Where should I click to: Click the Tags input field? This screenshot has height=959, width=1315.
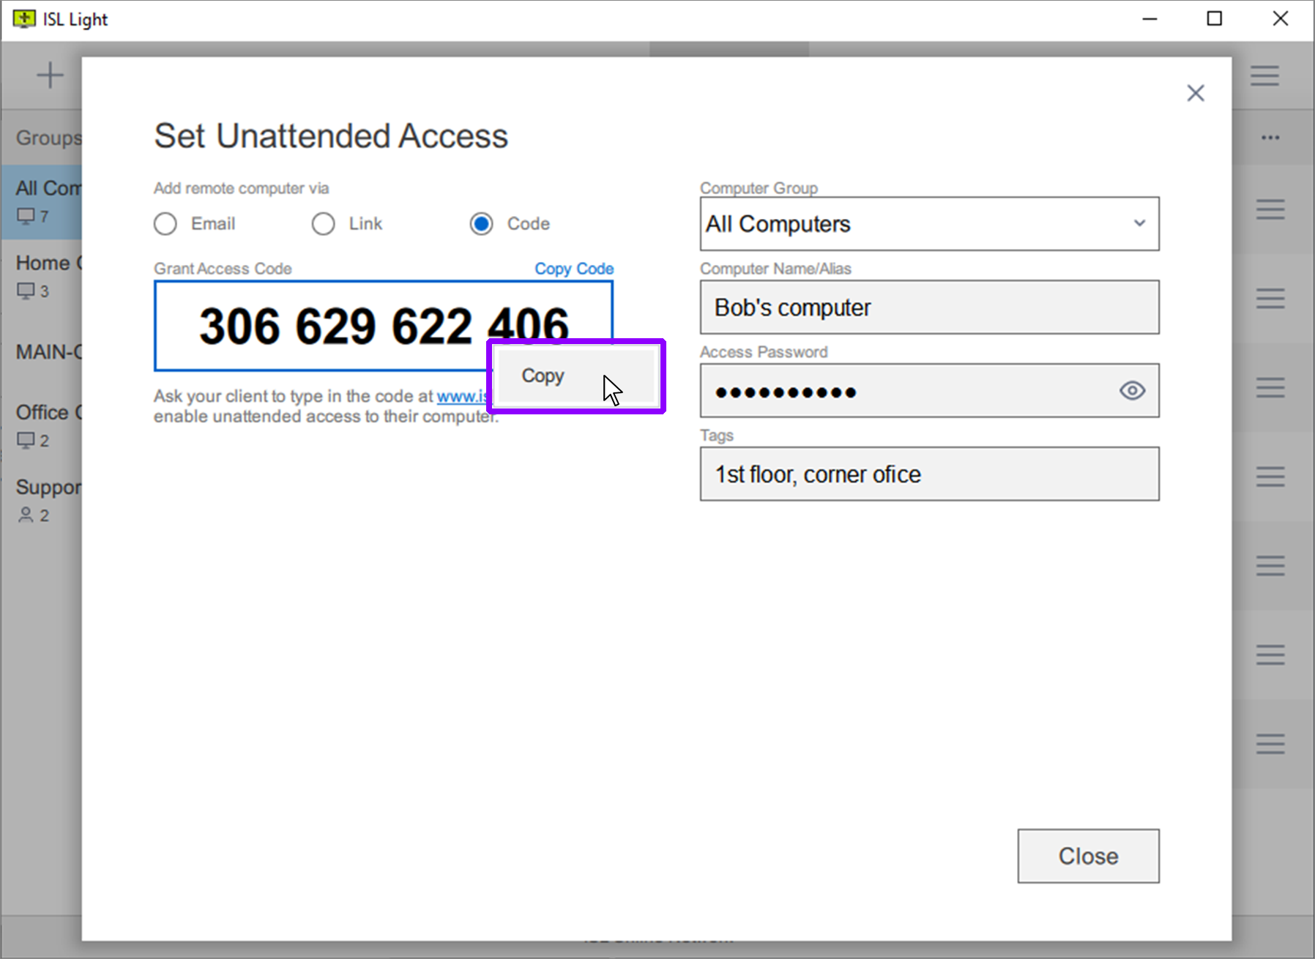(929, 474)
